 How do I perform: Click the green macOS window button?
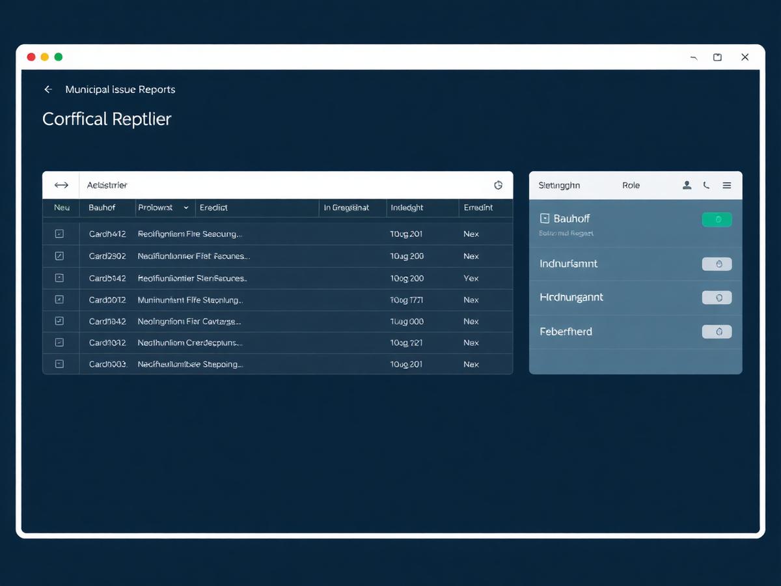tap(59, 57)
